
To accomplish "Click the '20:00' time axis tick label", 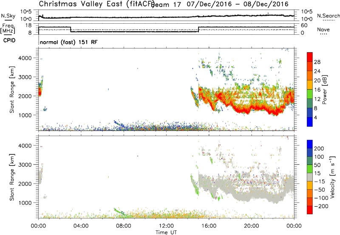I will [x=252, y=226].
